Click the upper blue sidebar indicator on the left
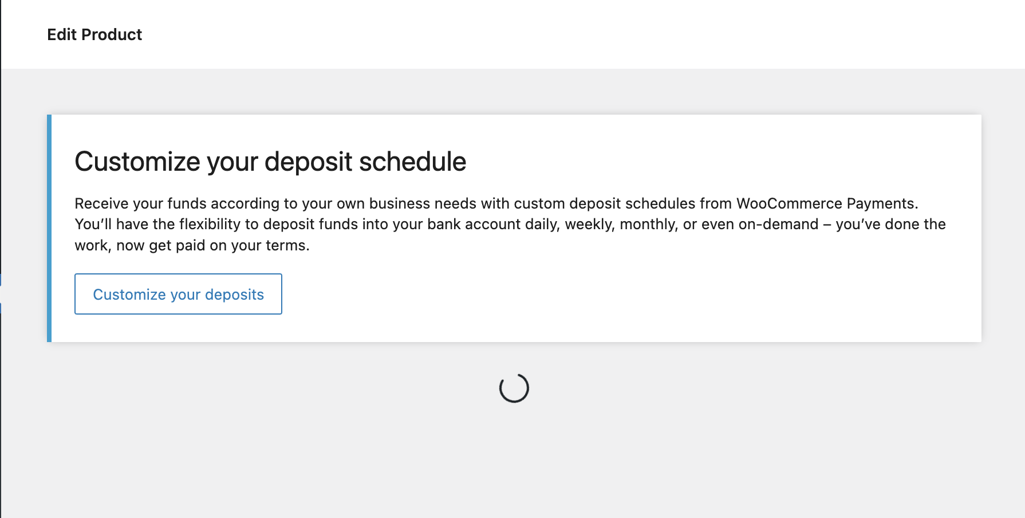Image resolution: width=1025 pixels, height=518 pixels. [1, 279]
